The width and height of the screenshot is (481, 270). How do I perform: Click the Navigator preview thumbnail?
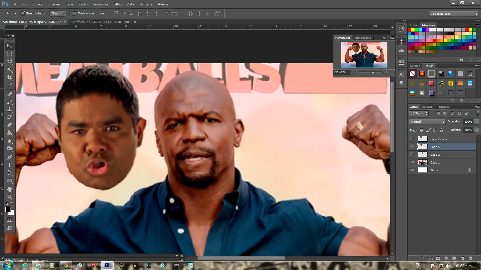pyautogui.click(x=364, y=55)
